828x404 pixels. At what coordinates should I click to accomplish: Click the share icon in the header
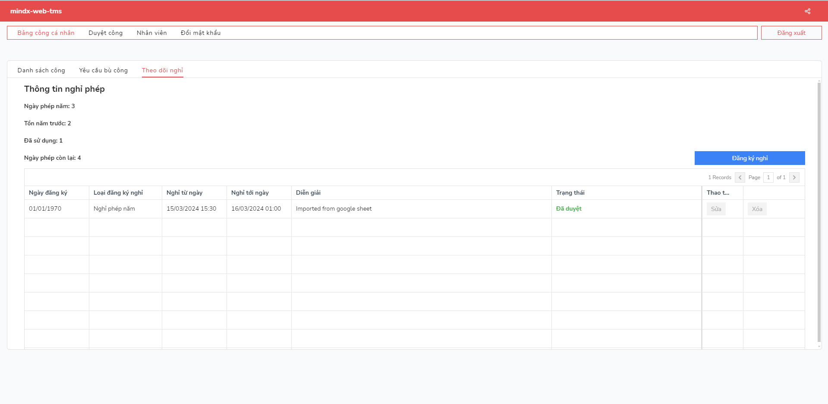coord(807,11)
